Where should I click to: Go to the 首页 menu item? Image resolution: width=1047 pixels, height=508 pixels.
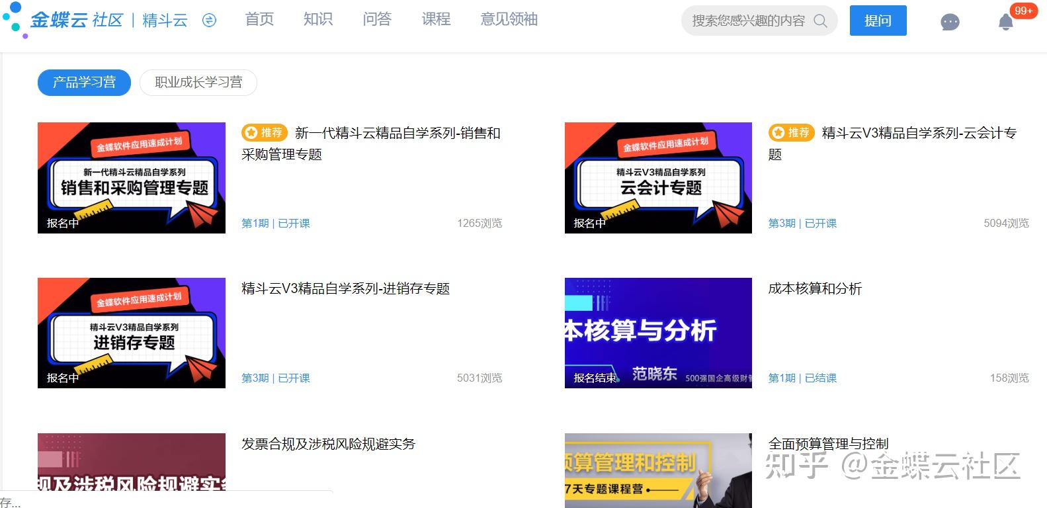point(259,19)
